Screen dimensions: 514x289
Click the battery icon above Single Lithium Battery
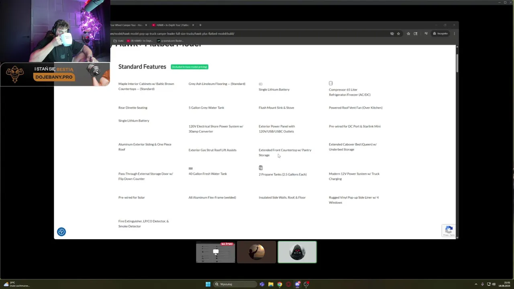pyautogui.click(x=261, y=84)
